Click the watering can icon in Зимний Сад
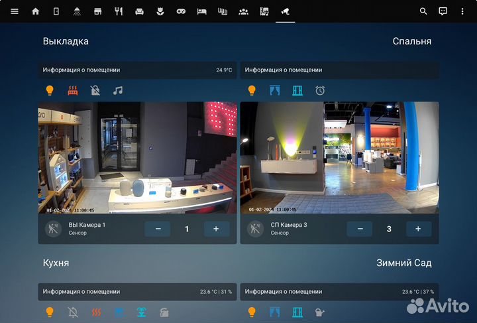This screenshot has width=477, height=323. click(320, 312)
